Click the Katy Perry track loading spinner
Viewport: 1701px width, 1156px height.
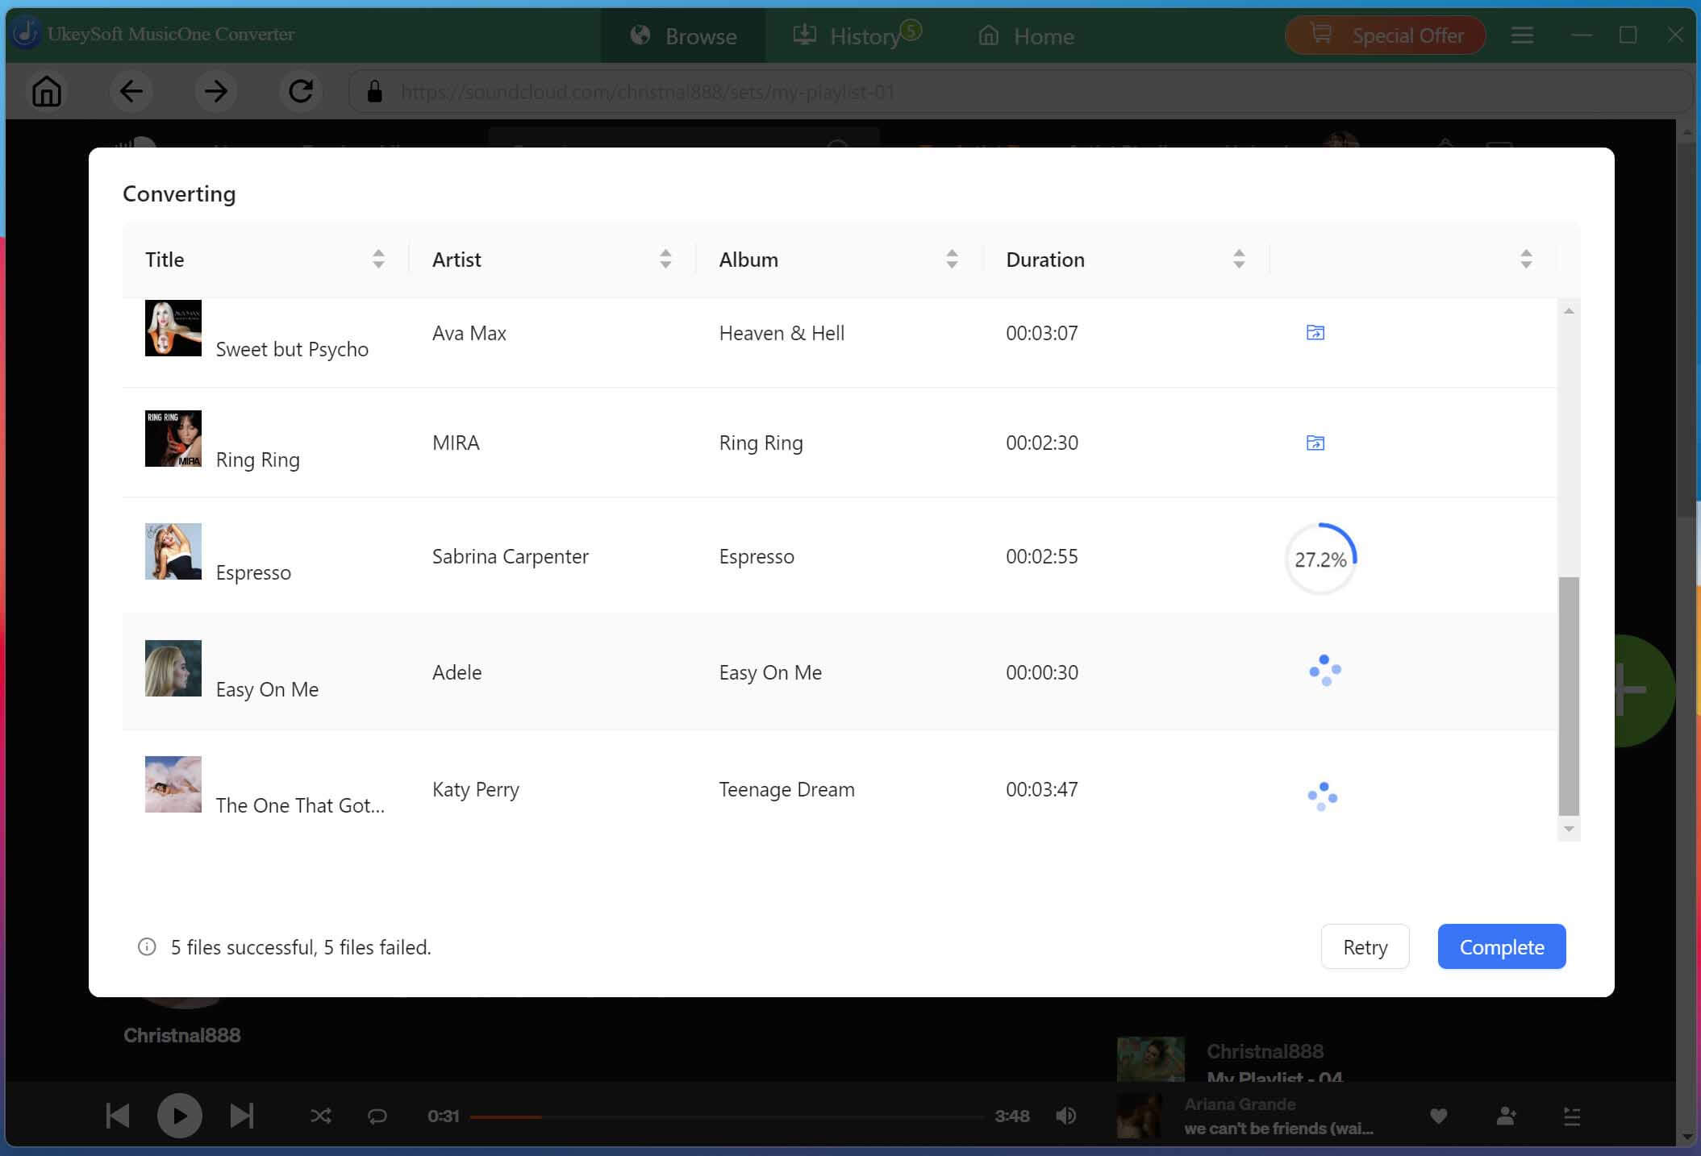1322,796
